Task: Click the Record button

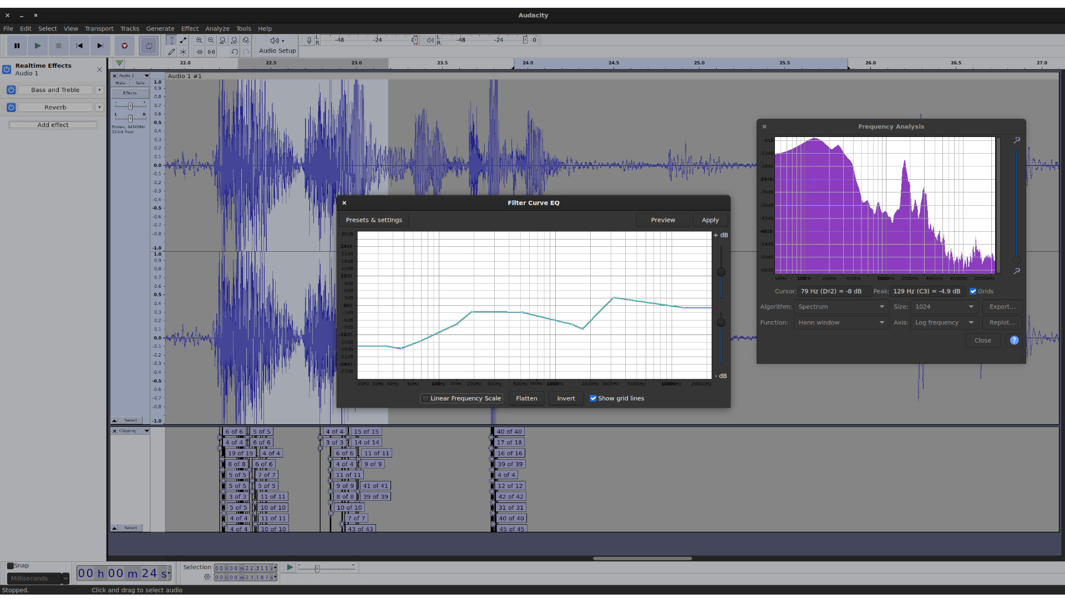Action: (x=124, y=45)
